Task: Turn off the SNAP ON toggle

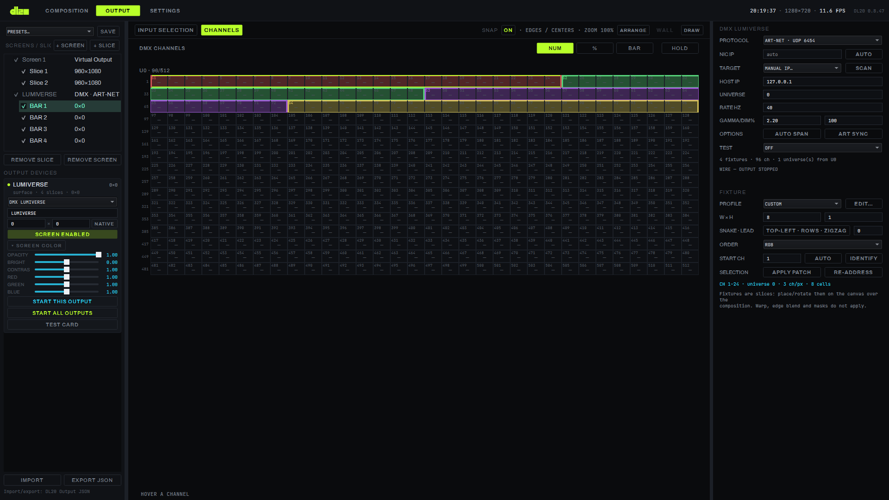Action: tap(508, 30)
